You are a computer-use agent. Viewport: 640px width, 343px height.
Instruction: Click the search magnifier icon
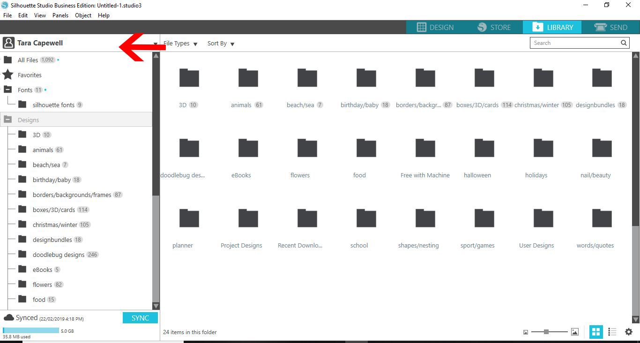pos(624,43)
